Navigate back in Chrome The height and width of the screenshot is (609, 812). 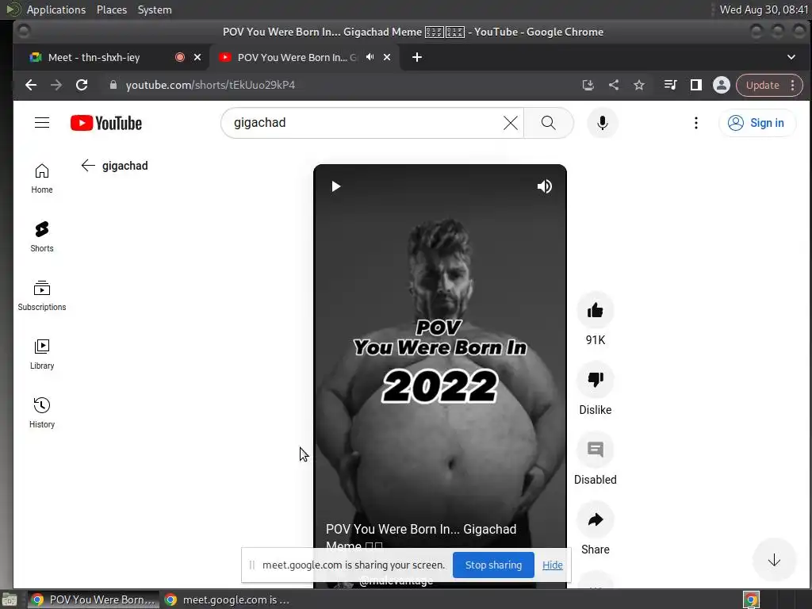(x=31, y=85)
